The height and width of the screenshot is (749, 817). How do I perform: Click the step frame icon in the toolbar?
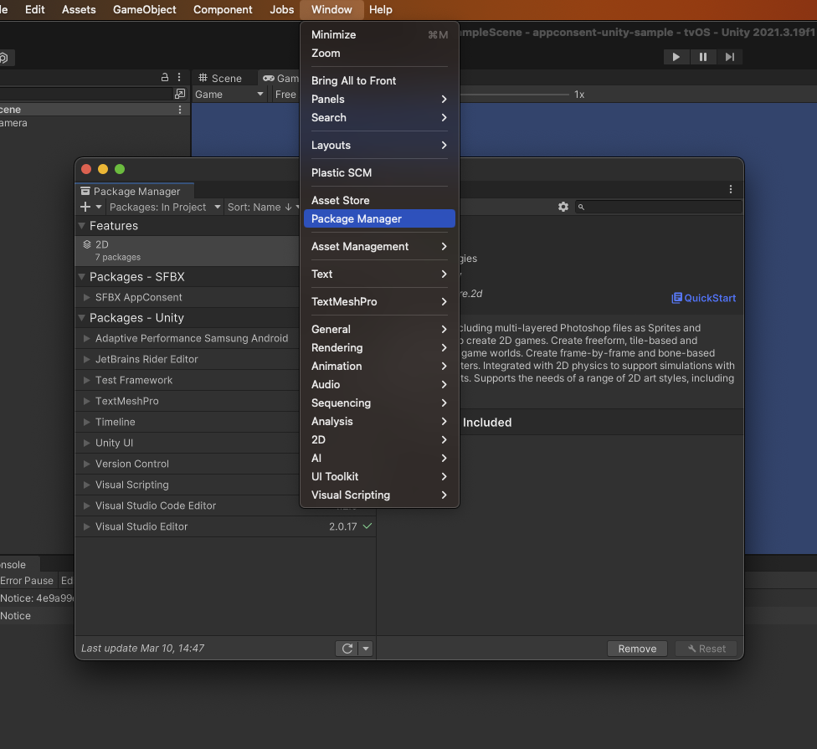(730, 57)
